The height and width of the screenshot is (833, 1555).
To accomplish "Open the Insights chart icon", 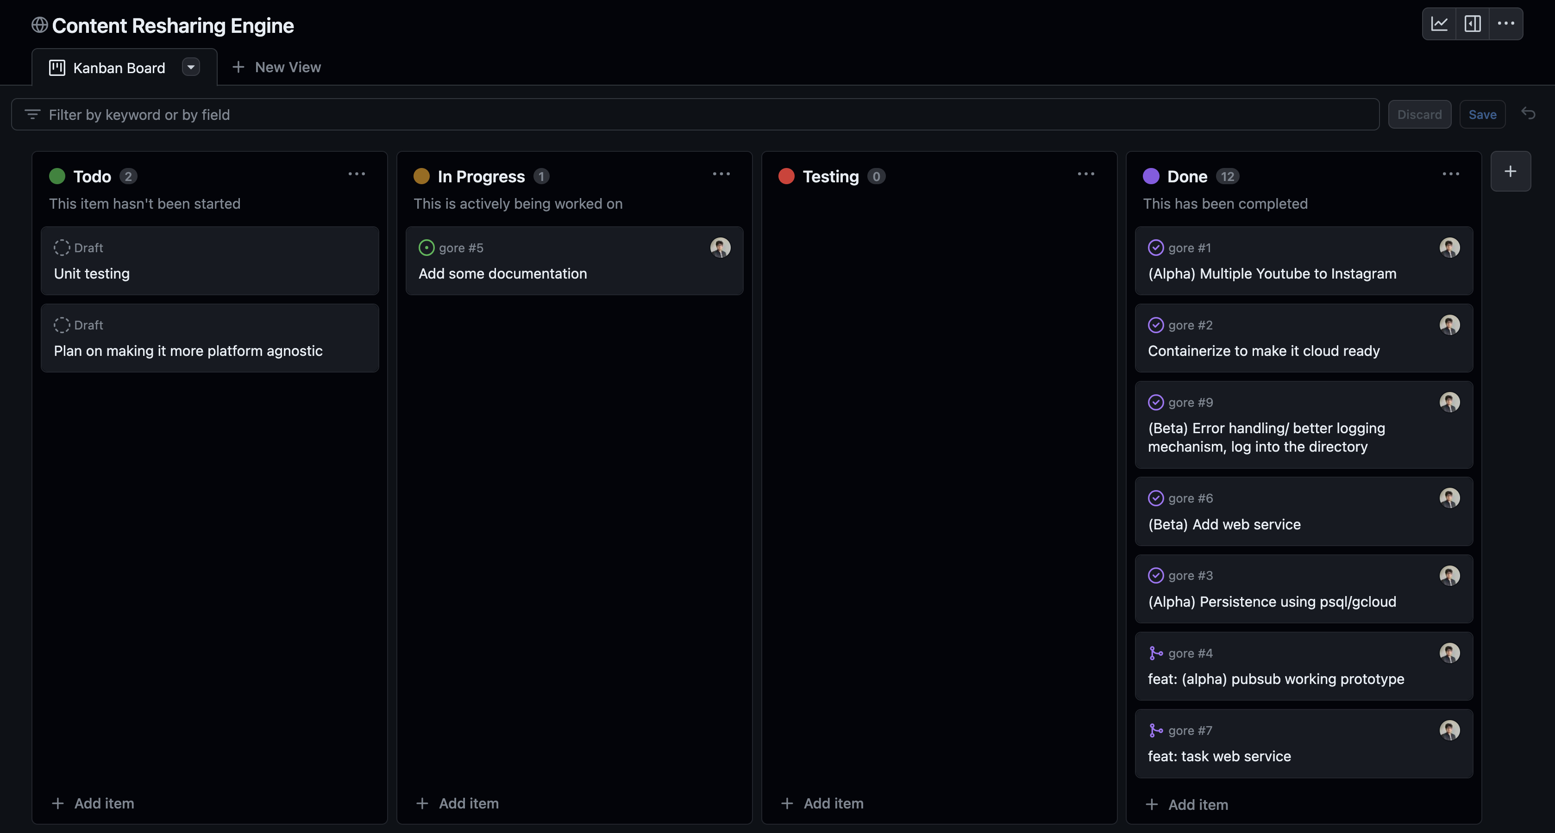I will point(1439,24).
